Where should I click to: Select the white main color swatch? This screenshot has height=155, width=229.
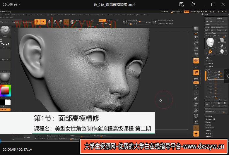click(x=8, y=102)
